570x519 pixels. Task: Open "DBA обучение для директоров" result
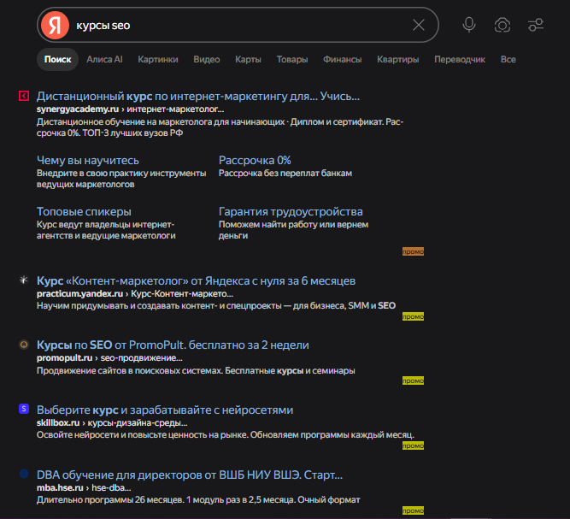click(190, 475)
